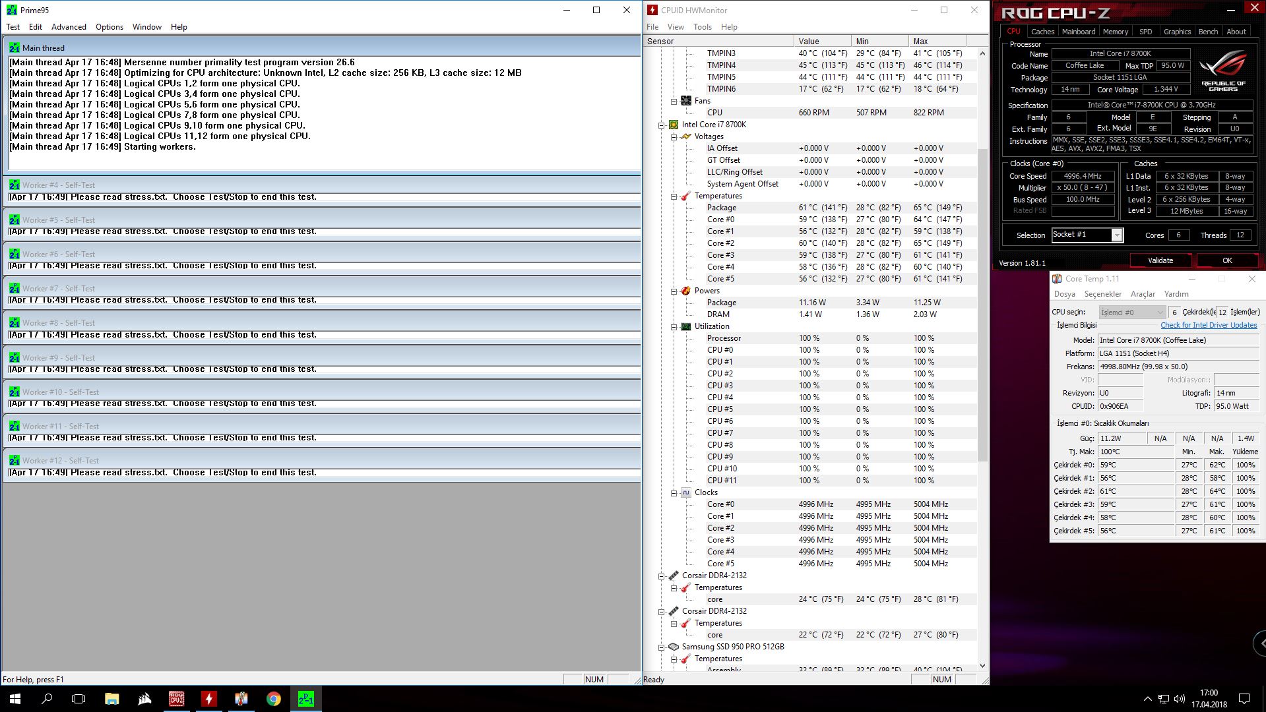The height and width of the screenshot is (712, 1266).
Task: Switch to the CPU-Z Graphics tab
Action: [x=1177, y=32]
